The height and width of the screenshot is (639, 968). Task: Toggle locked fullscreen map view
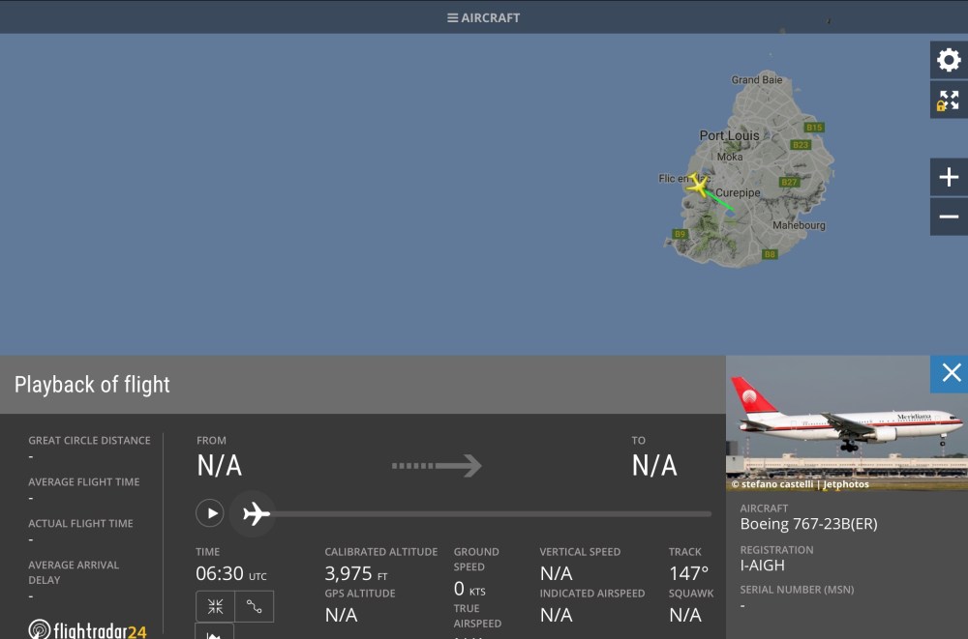(x=949, y=100)
